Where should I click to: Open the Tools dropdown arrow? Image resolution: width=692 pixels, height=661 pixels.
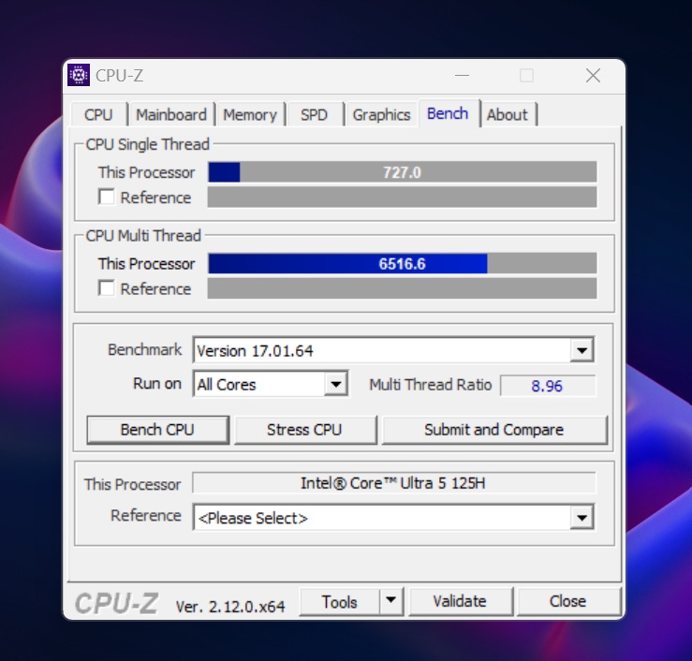[390, 600]
